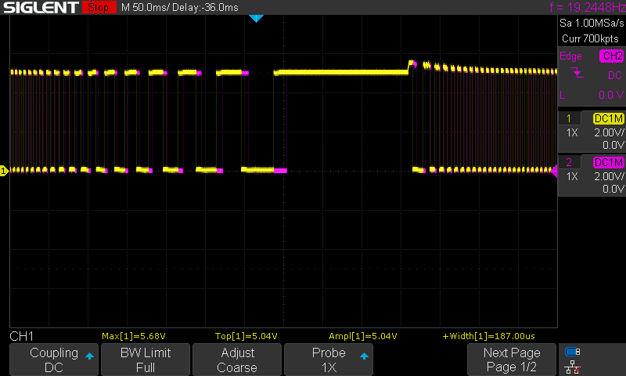Click the blue trigger position marker
Image resolution: width=626 pixels, height=376 pixels.
point(256,18)
